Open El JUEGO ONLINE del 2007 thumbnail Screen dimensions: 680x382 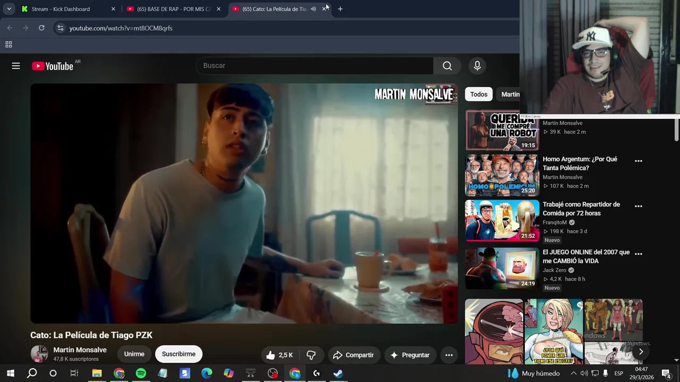502,268
